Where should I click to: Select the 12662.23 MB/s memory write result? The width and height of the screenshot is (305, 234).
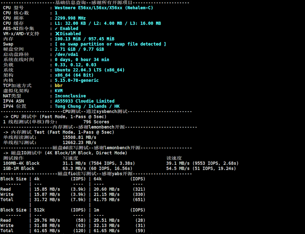79,142
